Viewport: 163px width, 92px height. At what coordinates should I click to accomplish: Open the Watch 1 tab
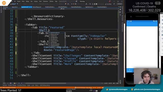(x=37, y=85)
